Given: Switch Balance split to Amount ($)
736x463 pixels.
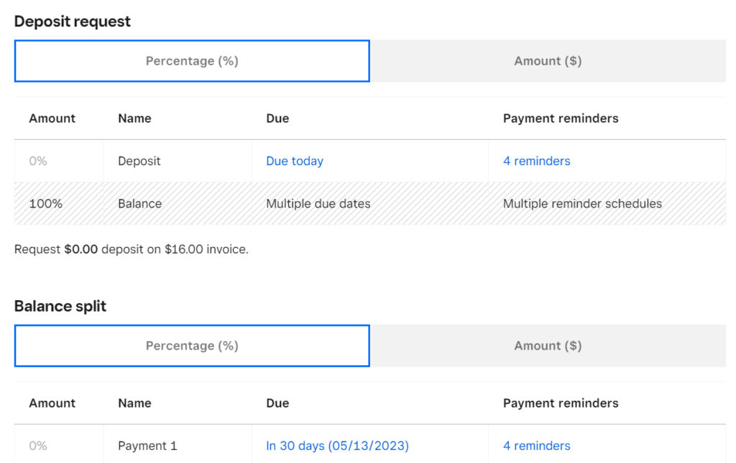Looking at the screenshot, I should tap(548, 345).
